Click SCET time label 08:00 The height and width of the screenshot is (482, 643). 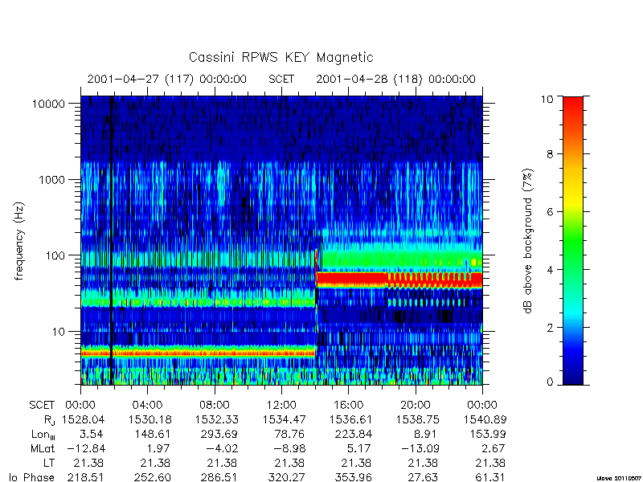pyautogui.click(x=215, y=406)
